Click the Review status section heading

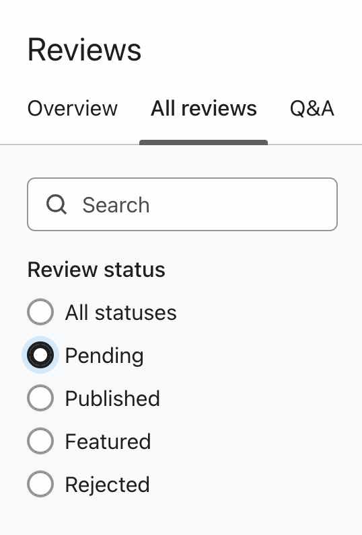pos(96,270)
